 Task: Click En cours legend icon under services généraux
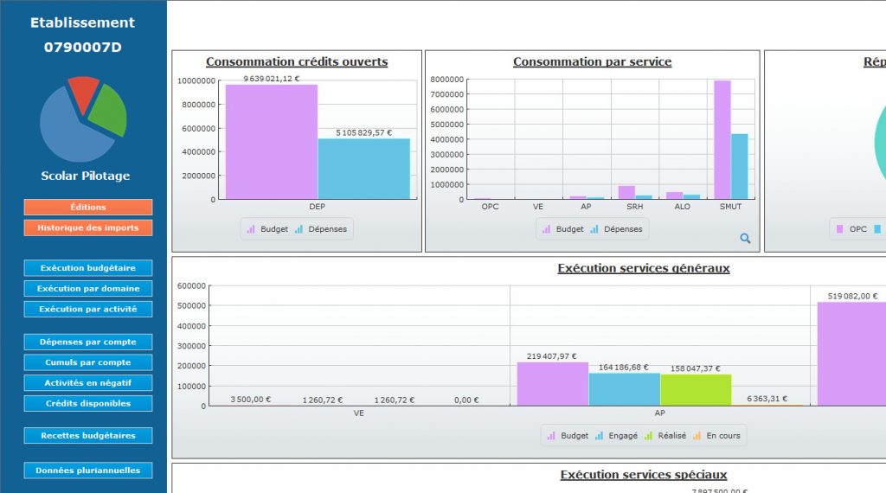pos(697,436)
